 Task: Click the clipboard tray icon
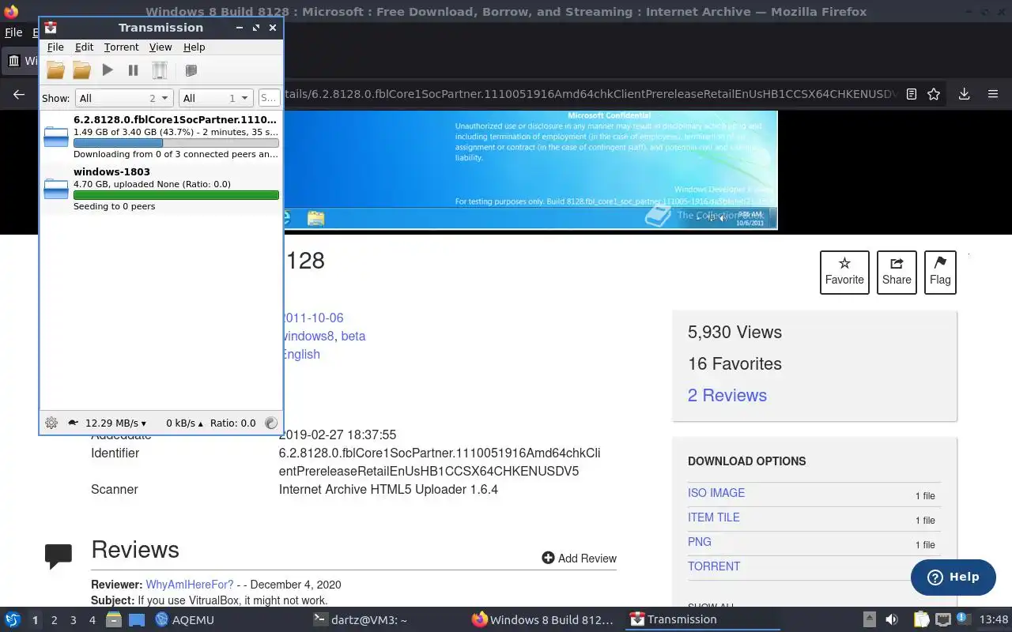pyautogui.click(x=922, y=620)
